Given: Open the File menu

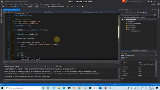Looking at the screenshot, I should point(2,4).
